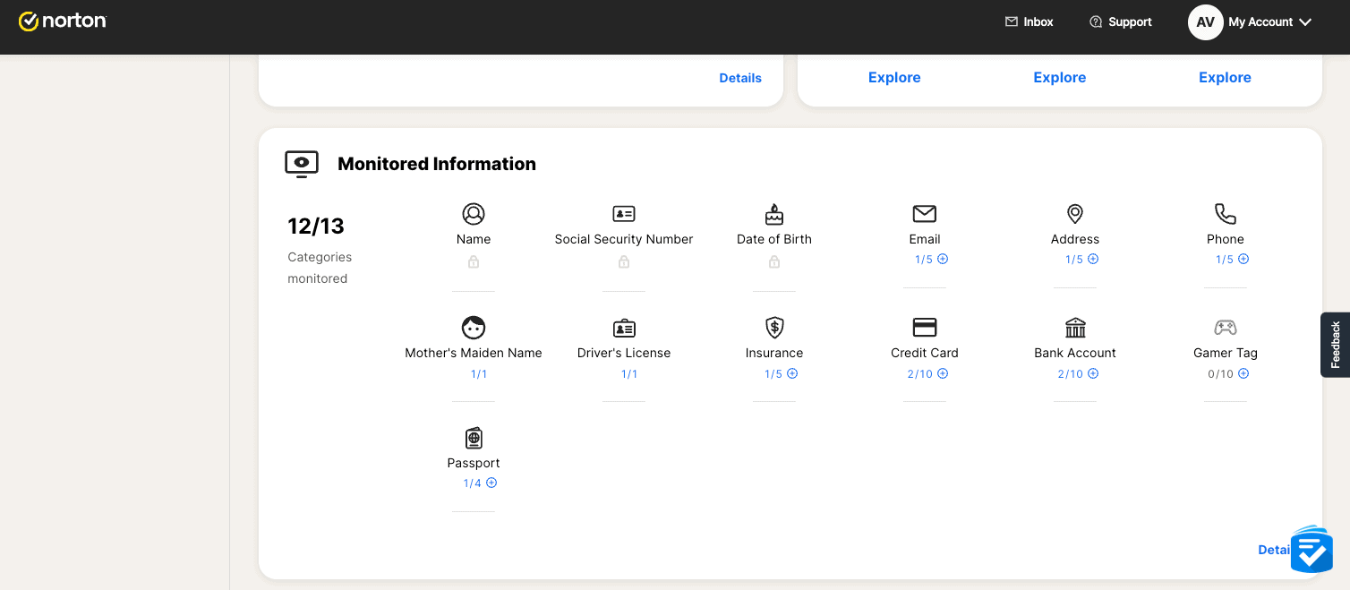Click the Gamer Tag label
This screenshot has height=590, width=1350.
[1226, 353]
